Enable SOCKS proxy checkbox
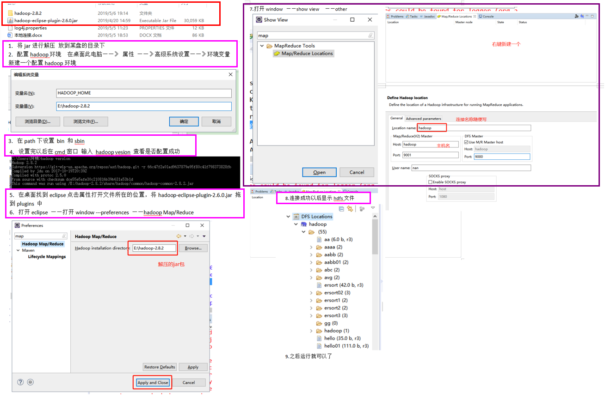This screenshot has width=605, height=405. (430, 182)
